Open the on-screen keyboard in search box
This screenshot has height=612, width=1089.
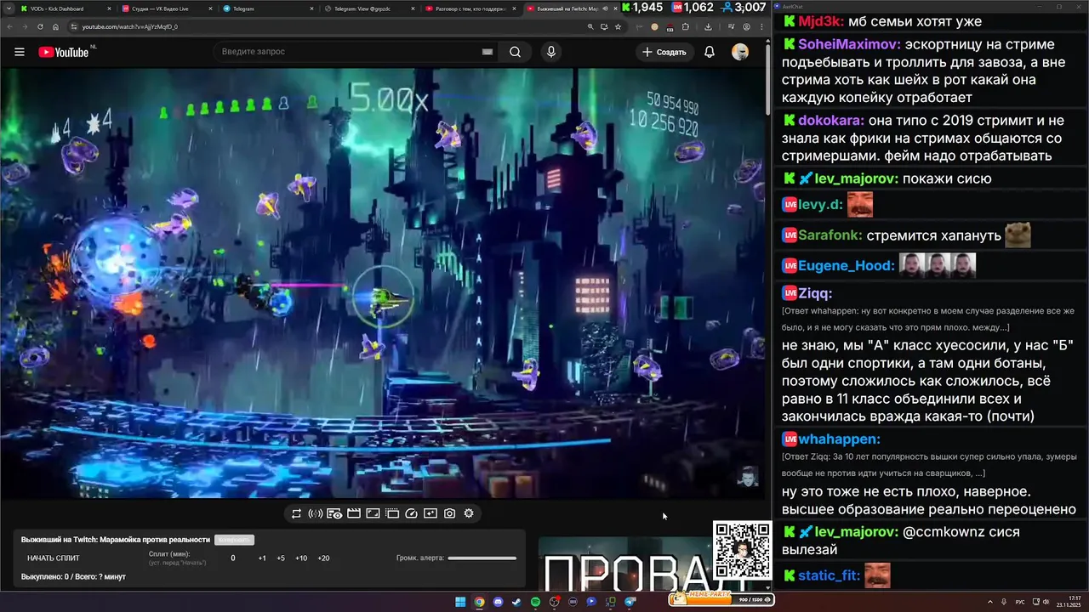[487, 52]
